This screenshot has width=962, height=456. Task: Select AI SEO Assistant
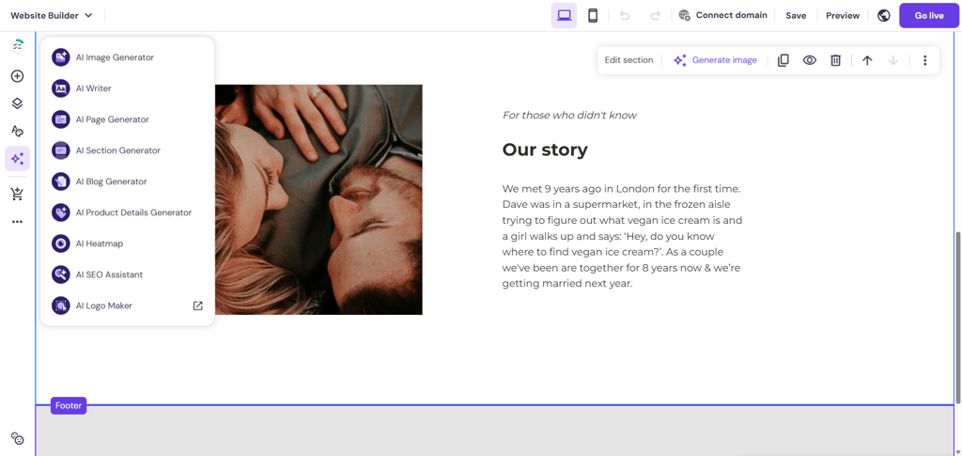[x=128, y=275]
